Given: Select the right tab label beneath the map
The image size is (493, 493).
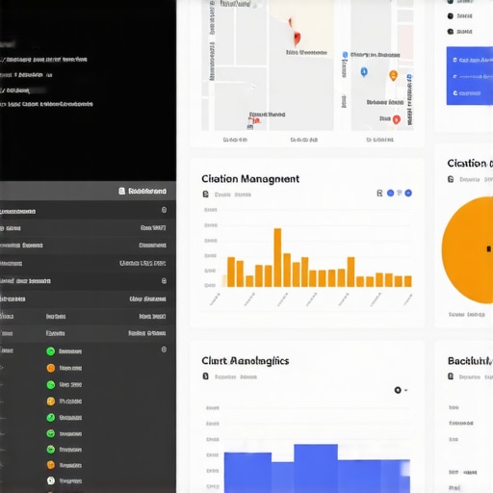Looking at the screenshot, I should 379,140.
